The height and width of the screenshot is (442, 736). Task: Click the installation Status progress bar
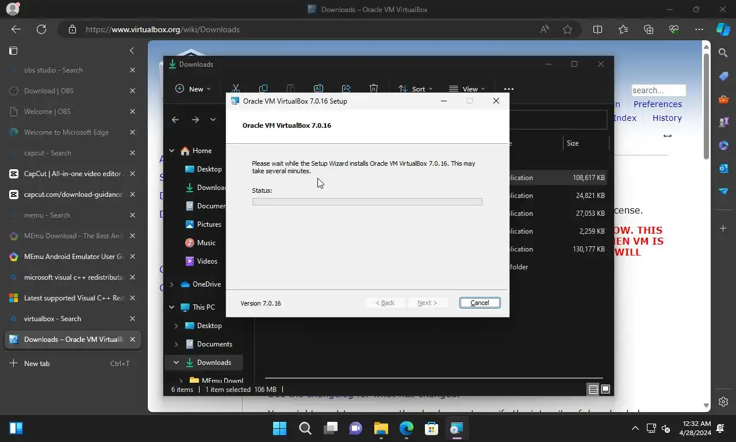[x=367, y=201]
